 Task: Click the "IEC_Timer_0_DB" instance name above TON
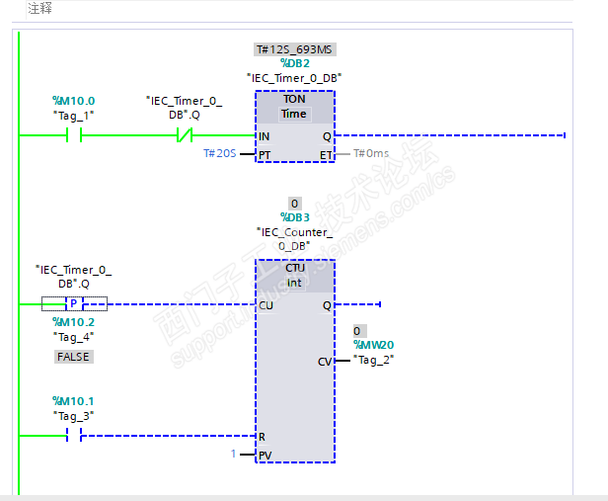pos(294,78)
